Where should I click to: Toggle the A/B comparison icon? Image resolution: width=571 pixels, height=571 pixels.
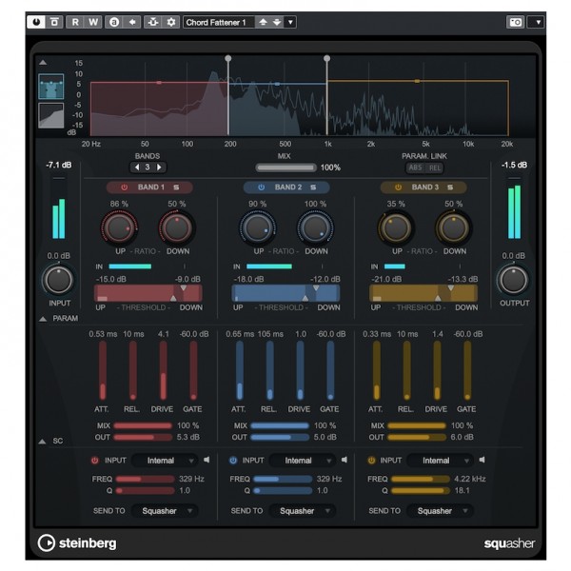[114, 22]
